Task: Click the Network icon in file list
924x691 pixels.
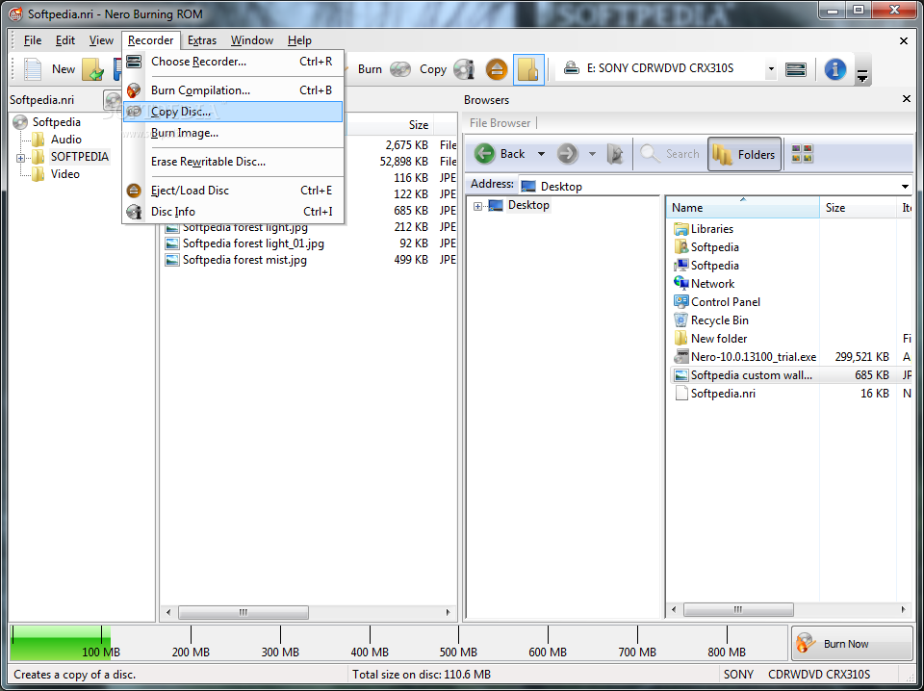Action: tap(681, 283)
